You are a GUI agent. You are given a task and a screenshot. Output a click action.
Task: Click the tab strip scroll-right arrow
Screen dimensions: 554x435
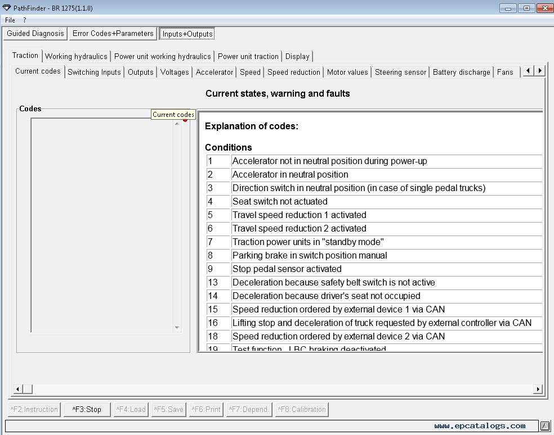tap(540, 71)
